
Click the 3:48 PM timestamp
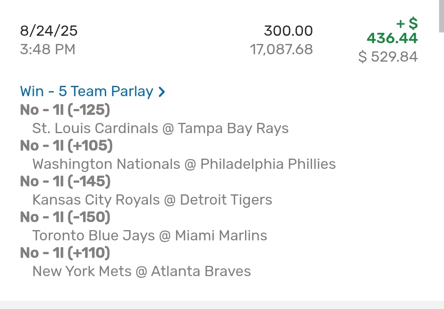(x=48, y=50)
